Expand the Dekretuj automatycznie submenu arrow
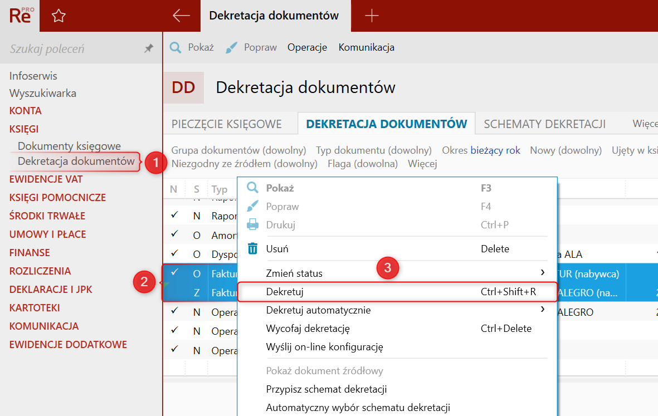Image resolution: width=658 pixels, height=416 pixels. [x=543, y=310]
